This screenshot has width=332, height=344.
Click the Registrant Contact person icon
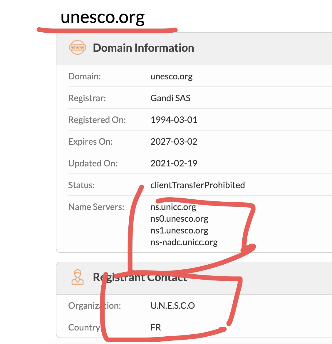coord(78,277)
